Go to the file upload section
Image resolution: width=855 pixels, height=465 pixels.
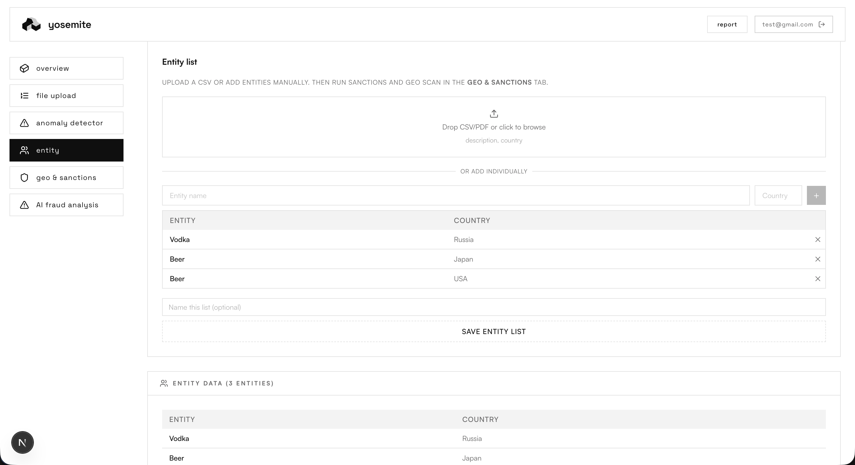pos(66,96)
